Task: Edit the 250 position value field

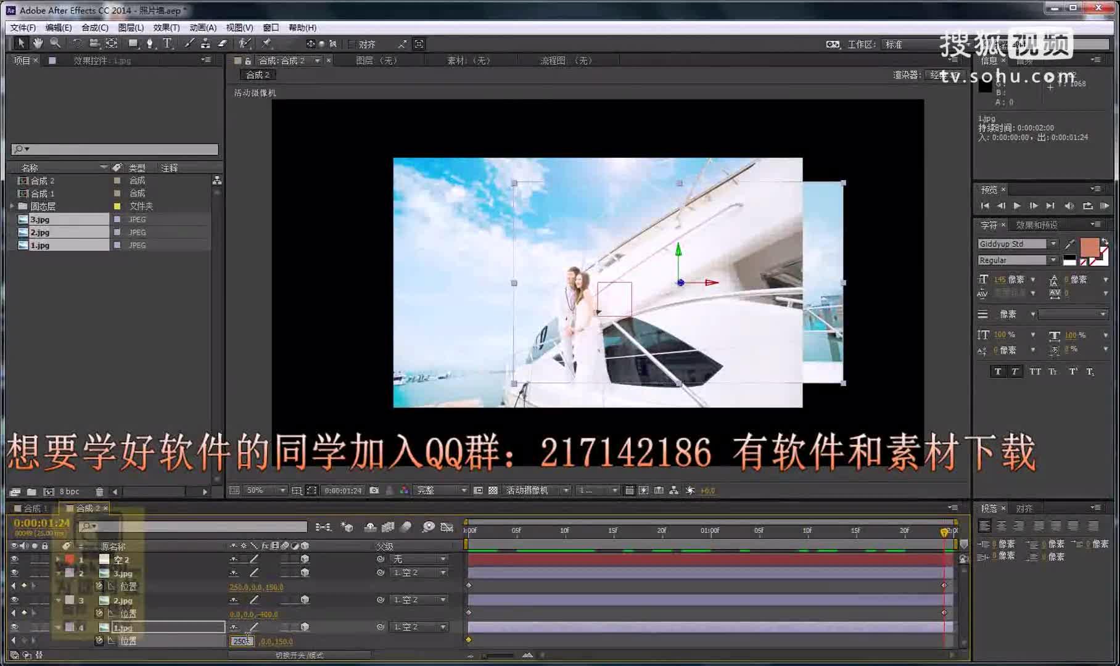Action: [x=242, y=641]
